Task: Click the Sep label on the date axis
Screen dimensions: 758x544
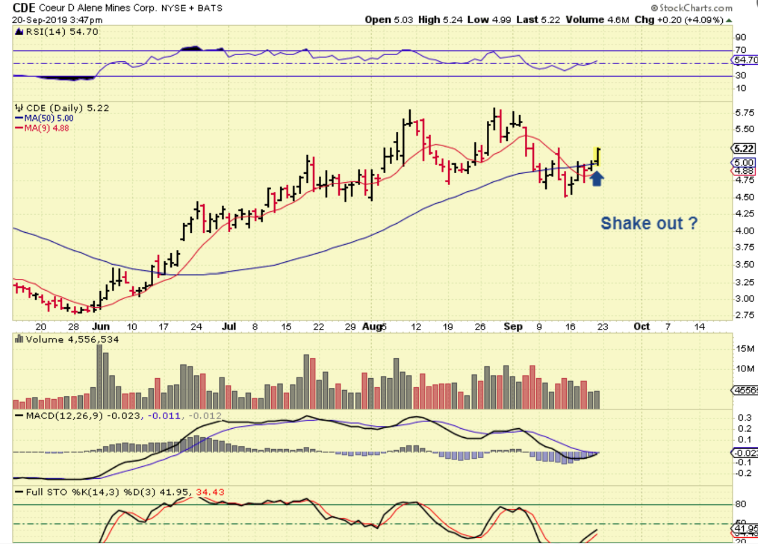Action: 513,327
